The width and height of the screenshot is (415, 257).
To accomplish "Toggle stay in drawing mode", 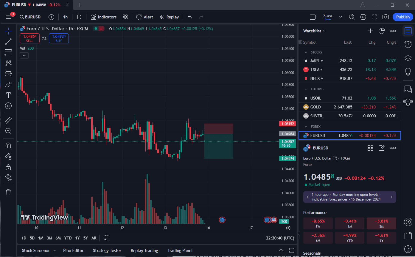I will (x=8, y=156).
